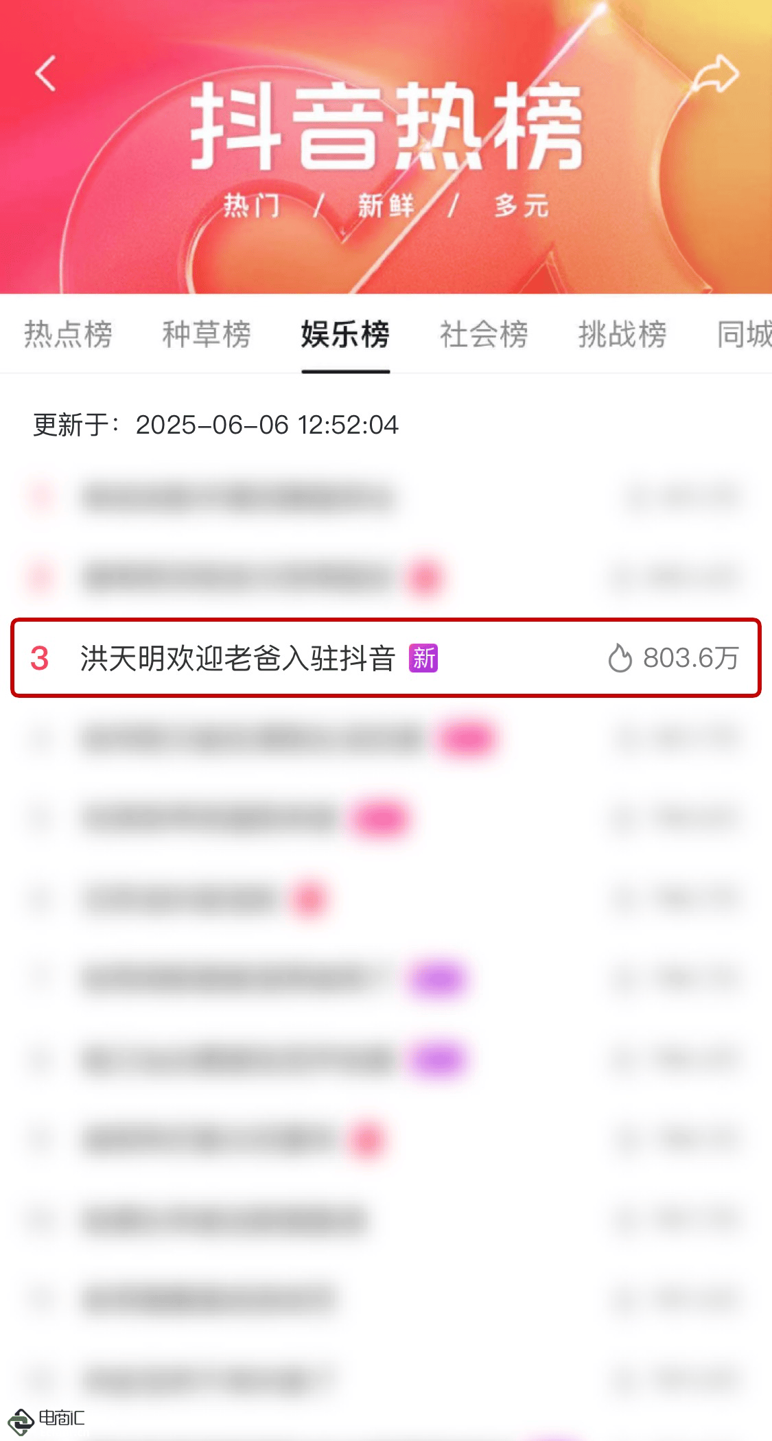
Task: Open 洪天明欢迎老爸入驻抖音 topic
Action: point(237,659)
